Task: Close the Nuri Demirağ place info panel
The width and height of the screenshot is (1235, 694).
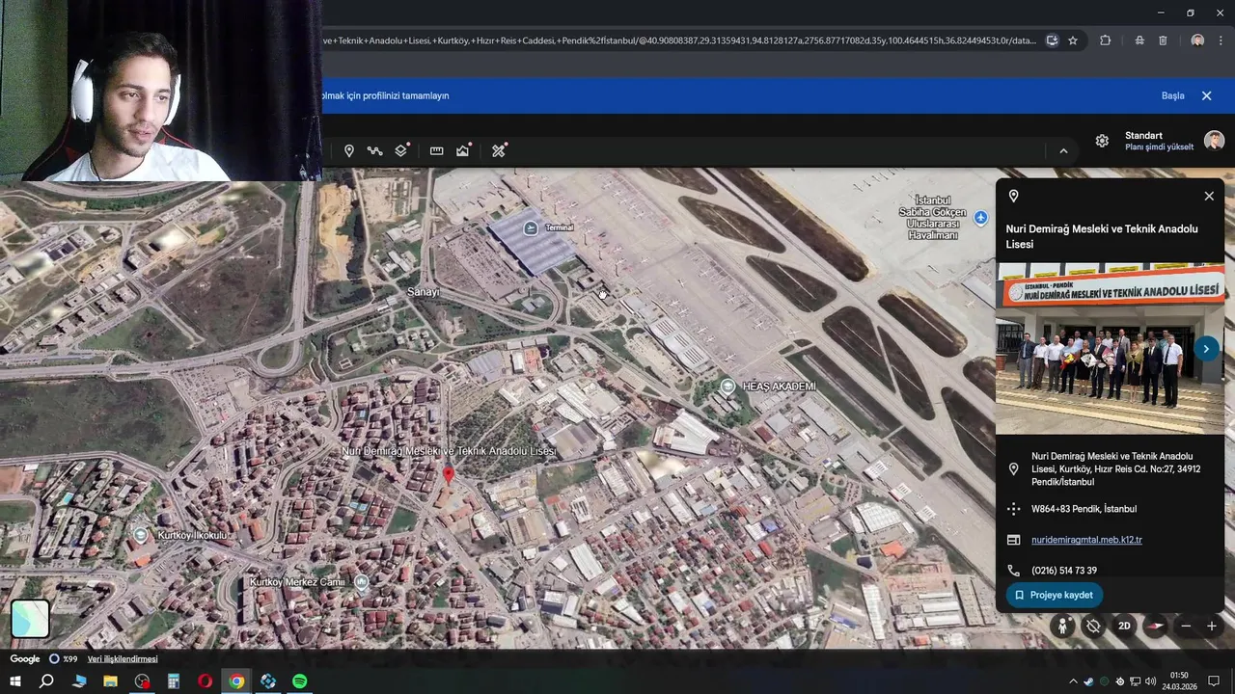Action: [x=1209, y=196]
